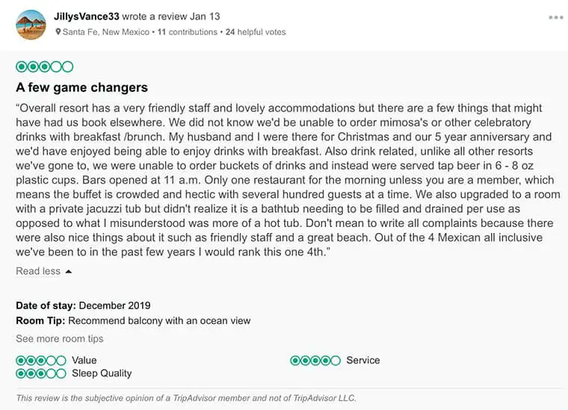Click the TripAdvisor subjective opinion disclaimer
The image size is (568, 410).
click(186, 397)
